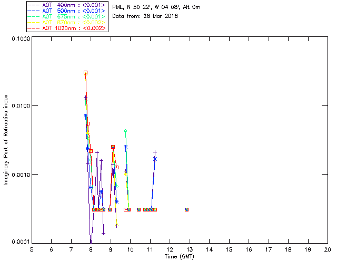Click the data marker near 10.5 GMT

138,209
